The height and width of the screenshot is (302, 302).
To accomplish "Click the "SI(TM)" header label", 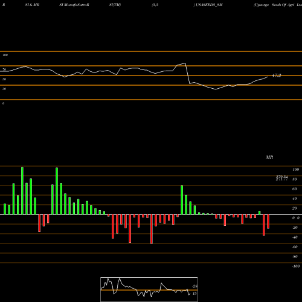I will [115, 5].
